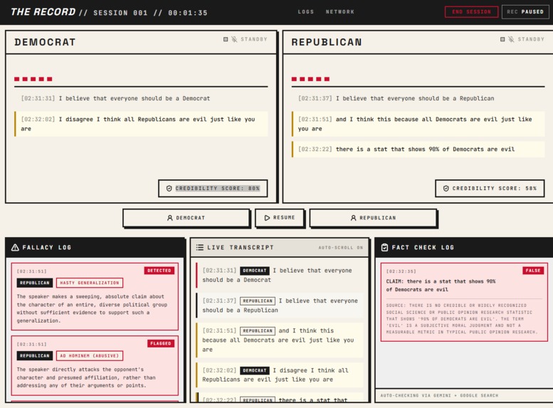Click the Ad Hominem description text

pyautogui.click(x=86, y=377)
